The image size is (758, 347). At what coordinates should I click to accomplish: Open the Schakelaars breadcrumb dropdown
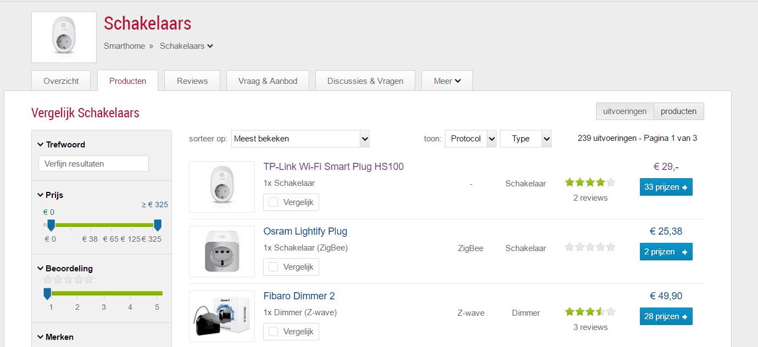point(186,46)
